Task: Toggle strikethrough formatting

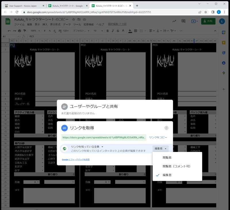Action: click(x=118, y=31)
